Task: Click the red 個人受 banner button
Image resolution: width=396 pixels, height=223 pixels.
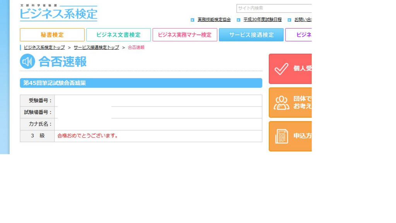Action: pyautogui.click(x=290, y=69)
